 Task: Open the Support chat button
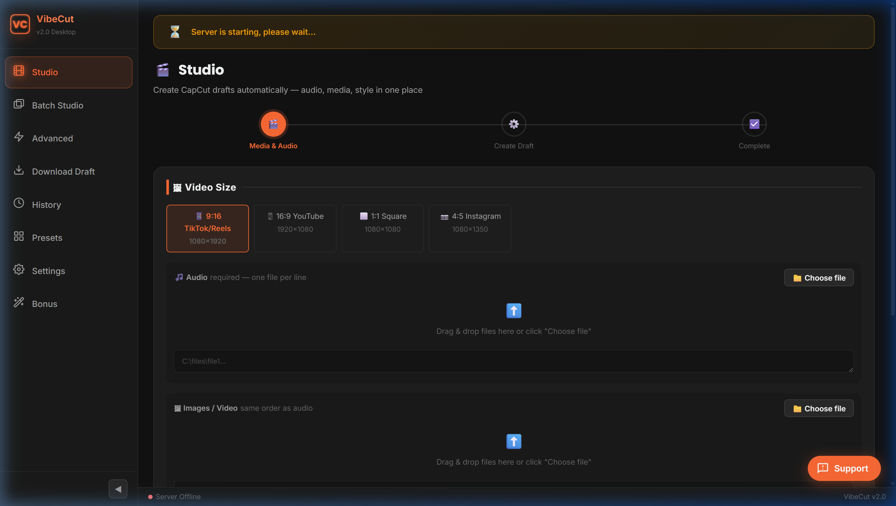point(844,468)
